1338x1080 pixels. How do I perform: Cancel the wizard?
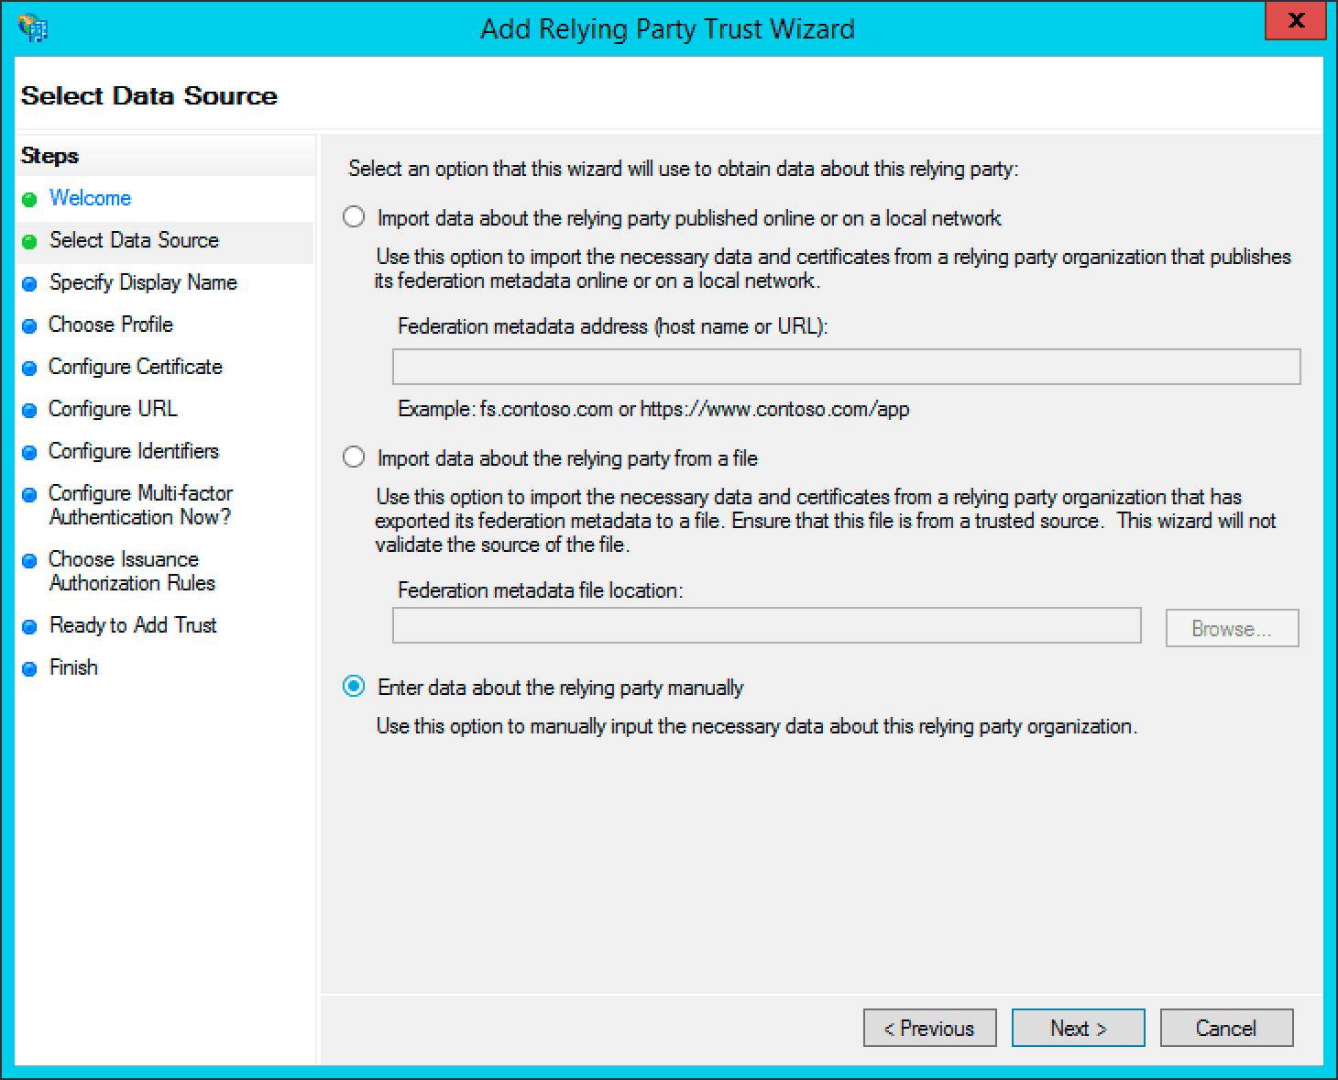click(1226, 1028)
